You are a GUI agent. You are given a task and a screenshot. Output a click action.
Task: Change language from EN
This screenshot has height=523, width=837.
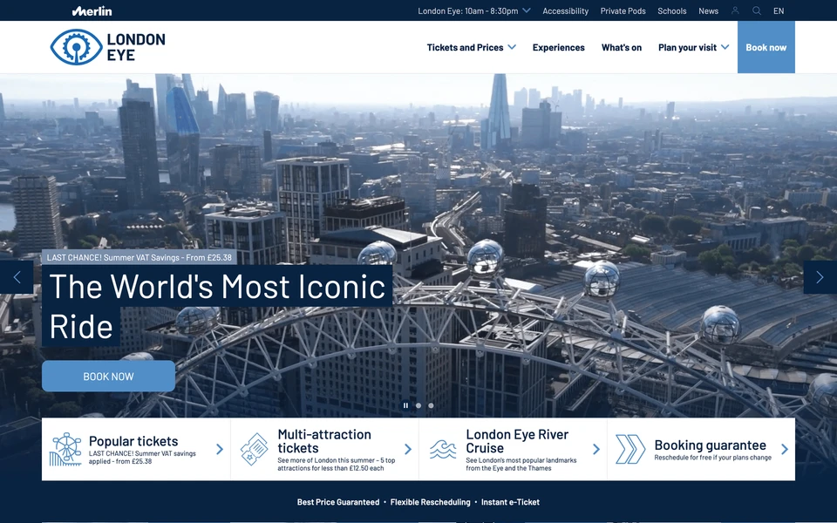[779, 10]
